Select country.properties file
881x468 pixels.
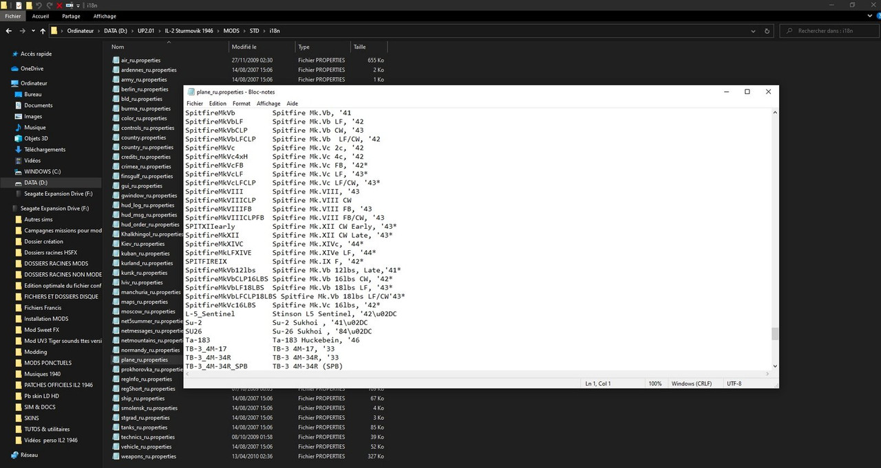143,137
